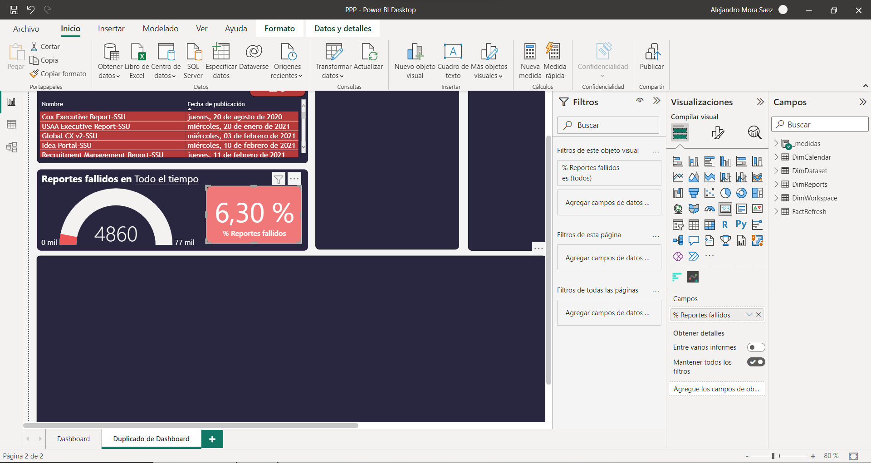871x463 pixels.
Task: Choose the donut chart visual
Action: tap(741, 193)
